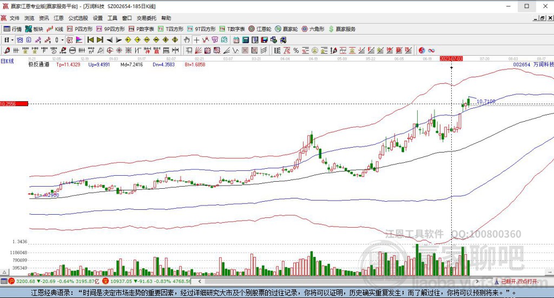
Task: Click the 3200.68 index ticker in status bar
Action: coord(25,281)
